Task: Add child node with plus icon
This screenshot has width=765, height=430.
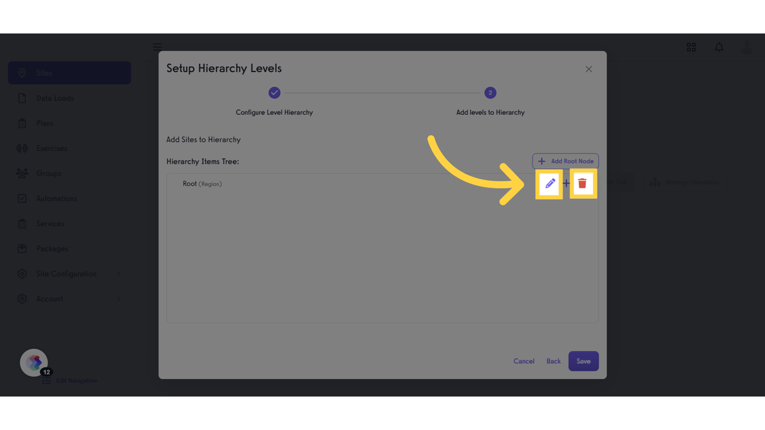Action: pyautogui.click(x=566, y=184)
